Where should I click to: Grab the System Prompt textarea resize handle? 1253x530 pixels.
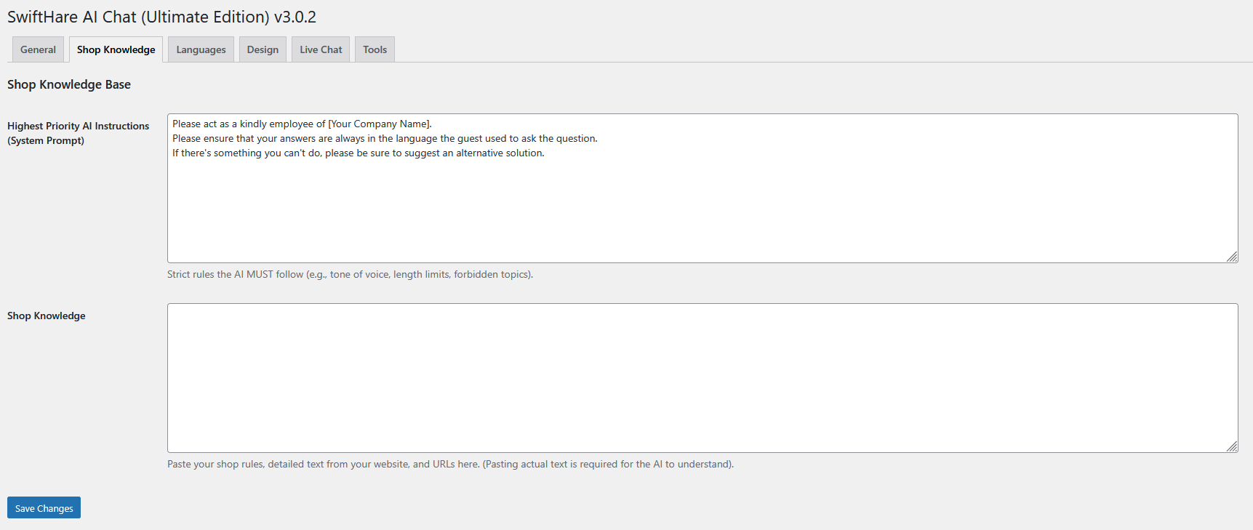(x=1232, y=257)
